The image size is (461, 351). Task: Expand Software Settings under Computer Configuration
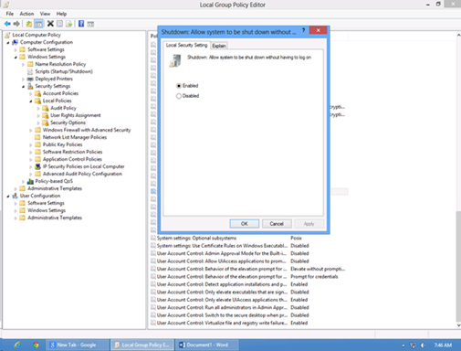(x=16, y=49)
